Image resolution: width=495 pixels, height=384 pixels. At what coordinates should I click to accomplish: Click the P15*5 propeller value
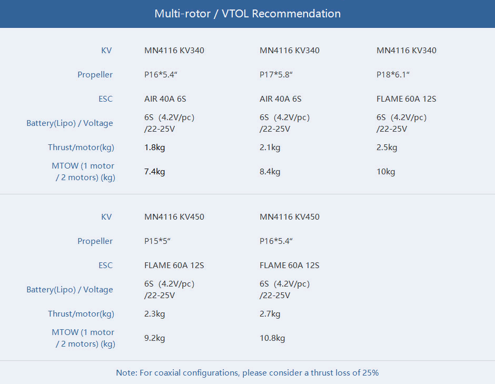point(157,241)
